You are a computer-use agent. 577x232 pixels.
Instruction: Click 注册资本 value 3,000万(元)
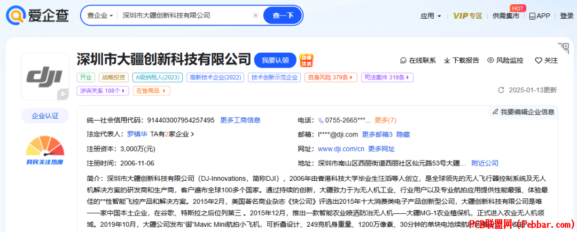138,149
